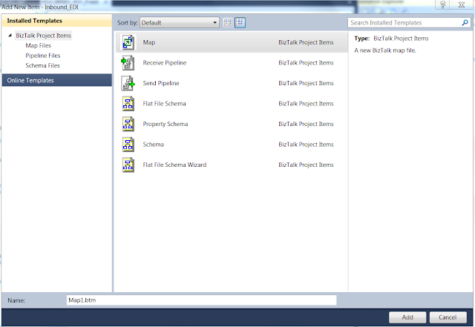
Task: Open the Installed Templates section
Action: point(57,21)
